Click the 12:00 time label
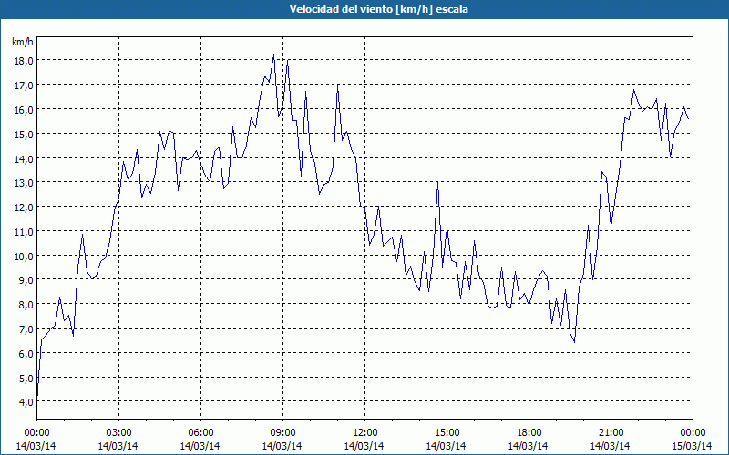The height and width of the screenshot is (455, 729). pos(365,433)
